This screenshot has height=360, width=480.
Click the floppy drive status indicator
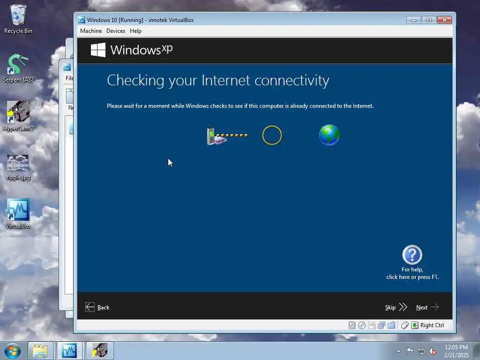pyautogui.click(x=372, y=325)
